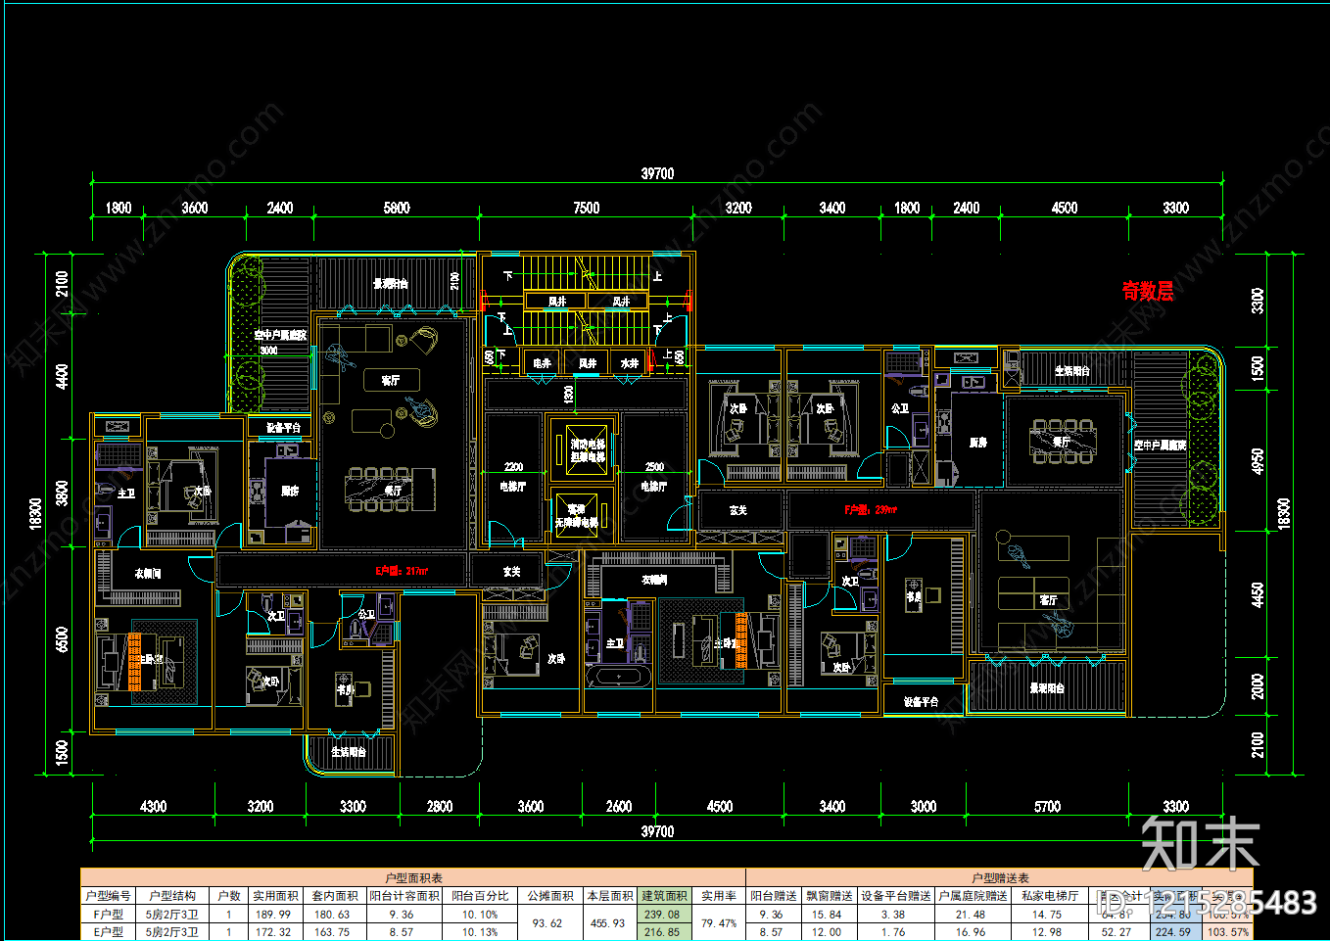Select the '户型结构' column header

coord(171,896)
